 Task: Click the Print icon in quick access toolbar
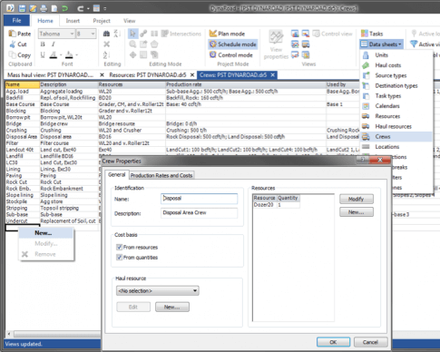(x=44, y=8)
